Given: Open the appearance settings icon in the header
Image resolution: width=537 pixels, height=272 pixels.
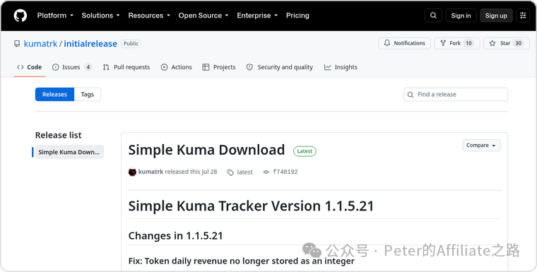Looking at the screenshot, I should (x=523, y=16).
